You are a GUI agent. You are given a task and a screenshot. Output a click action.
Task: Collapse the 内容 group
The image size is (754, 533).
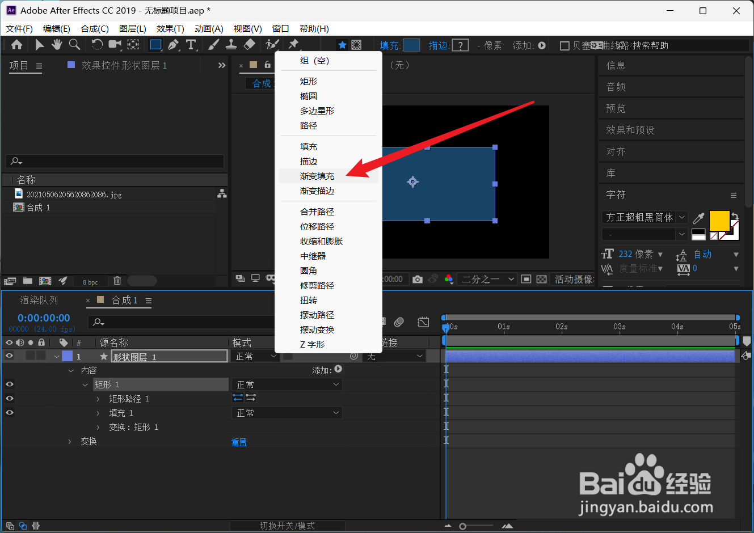[x=71, y=370]
